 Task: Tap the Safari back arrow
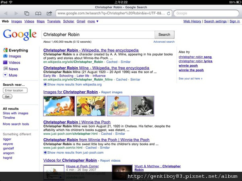[x=6, y=13]
